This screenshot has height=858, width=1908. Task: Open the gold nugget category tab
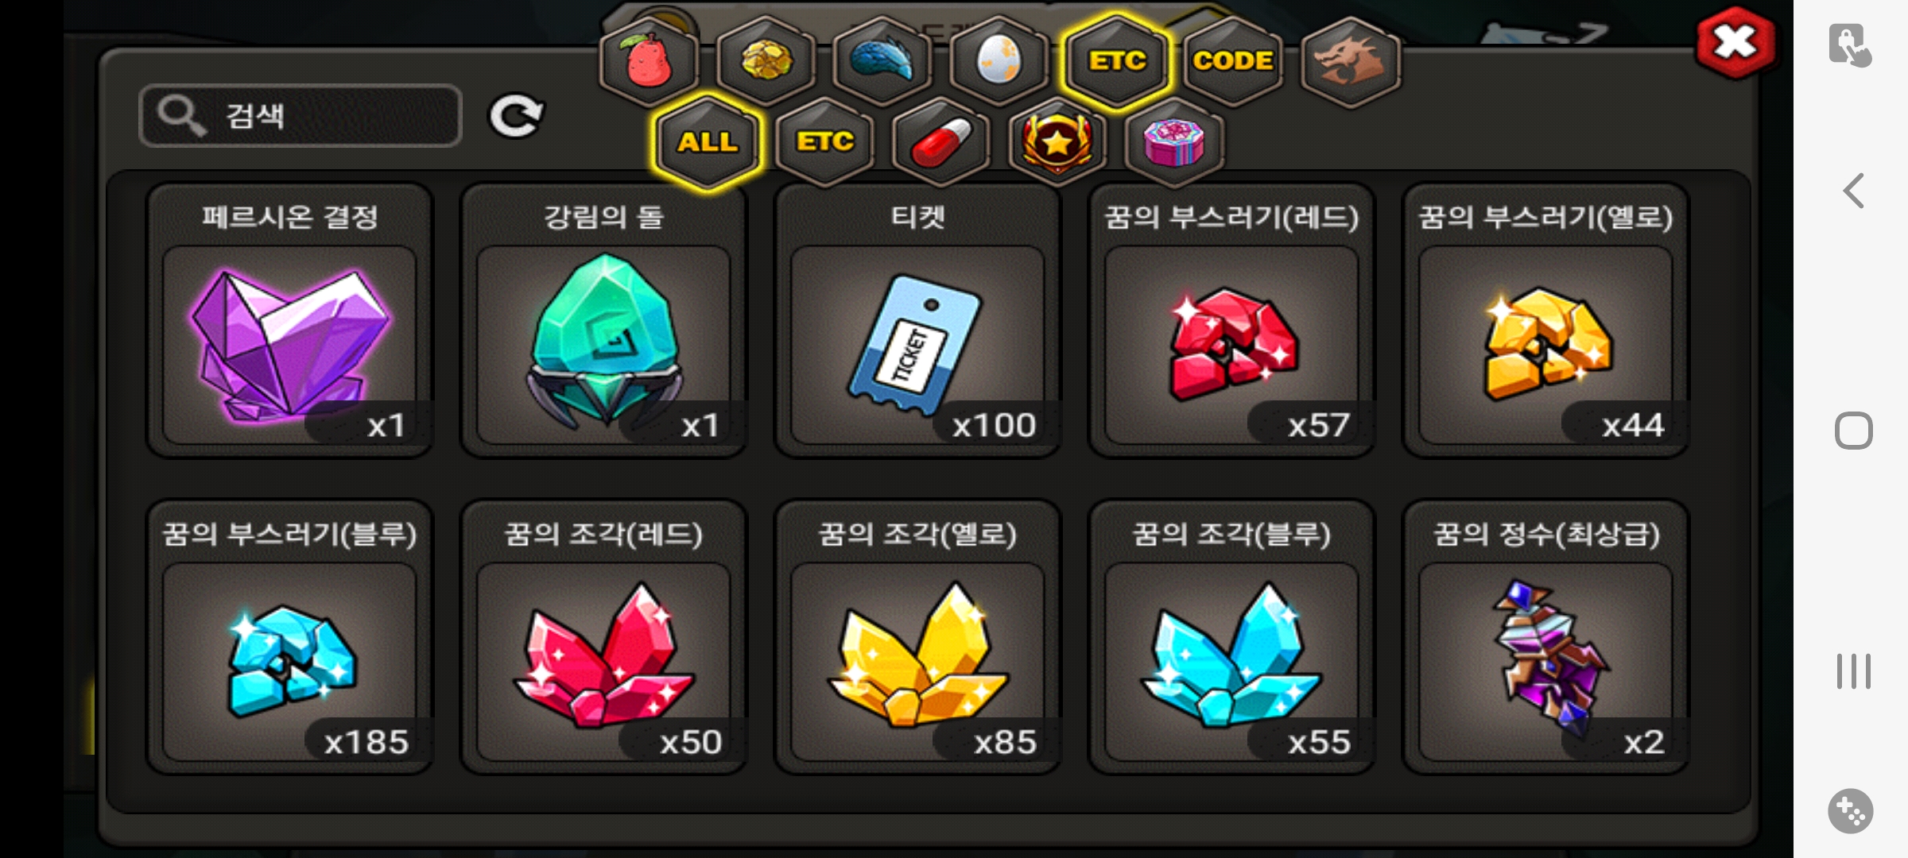[766, 61]
